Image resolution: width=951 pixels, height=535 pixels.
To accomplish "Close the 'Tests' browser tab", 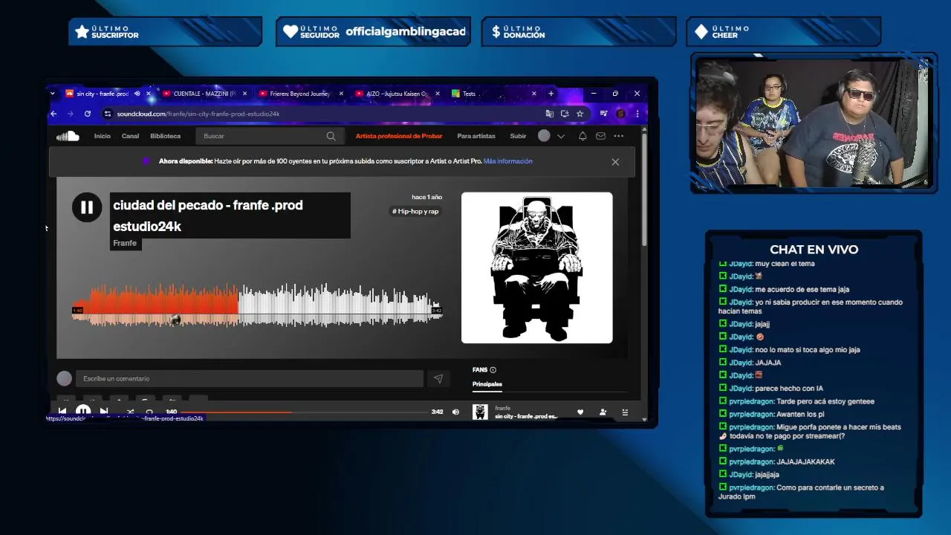I will coord(533,94).
